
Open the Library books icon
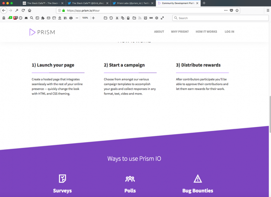click(x=65, y=18)
